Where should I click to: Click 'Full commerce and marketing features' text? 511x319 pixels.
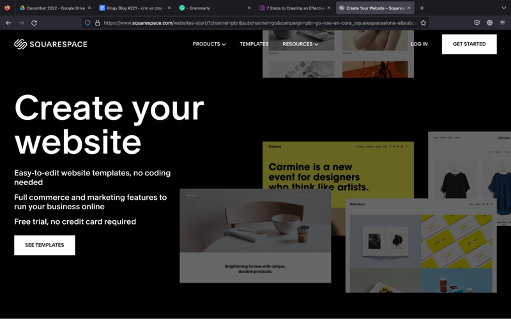click(x=90, y=202)
